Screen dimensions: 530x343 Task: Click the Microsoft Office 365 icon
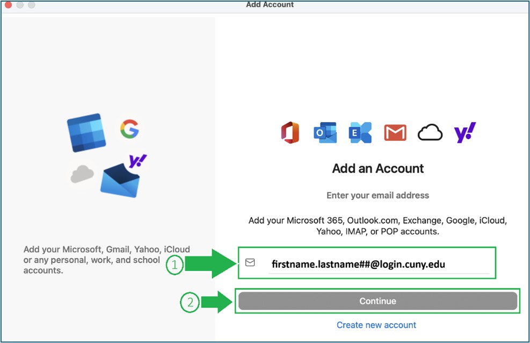290,133
